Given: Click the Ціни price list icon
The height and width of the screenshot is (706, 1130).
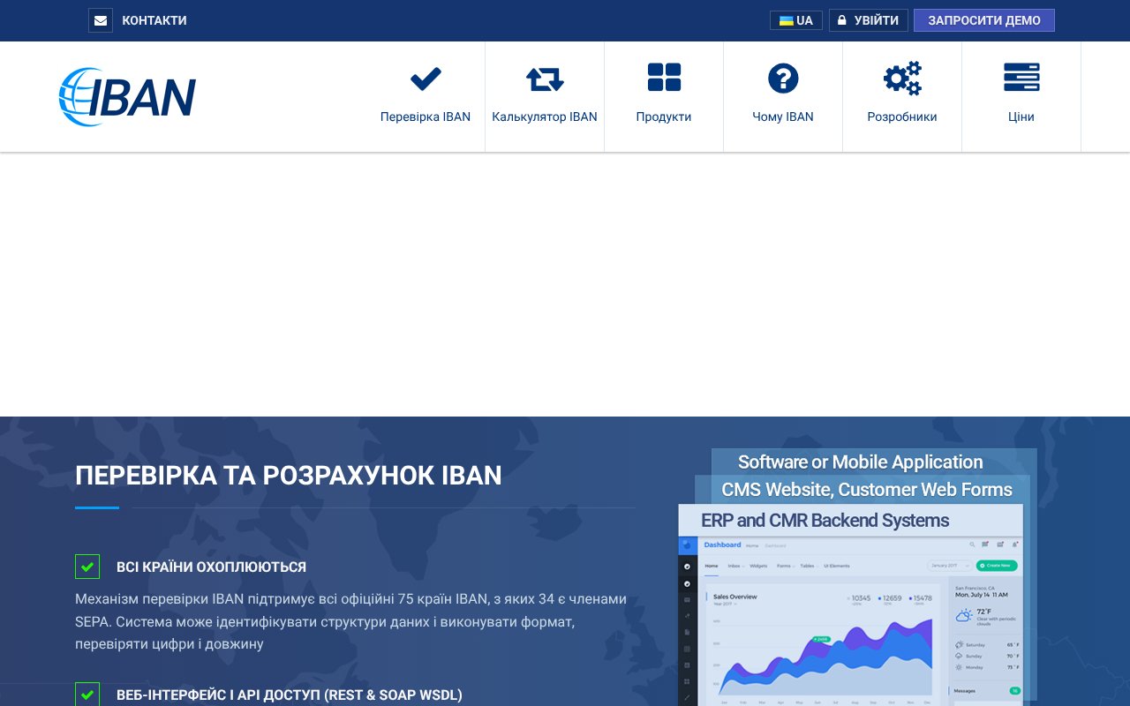Looking at the screenshot, I should (x=1021, y=78).
